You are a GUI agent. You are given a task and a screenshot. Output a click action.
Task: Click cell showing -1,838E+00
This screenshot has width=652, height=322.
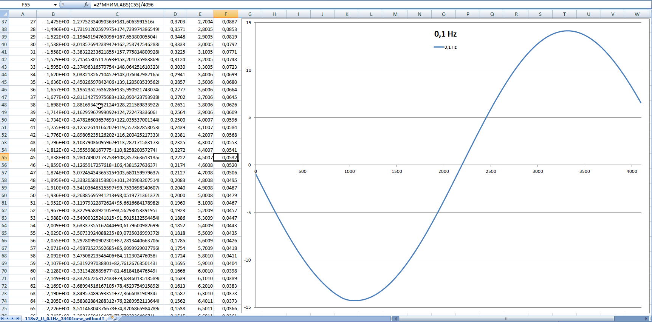pos(53,157)
